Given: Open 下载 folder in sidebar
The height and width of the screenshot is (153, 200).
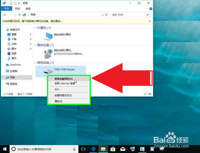Looking at the screenshot, I should coord(12,39).
